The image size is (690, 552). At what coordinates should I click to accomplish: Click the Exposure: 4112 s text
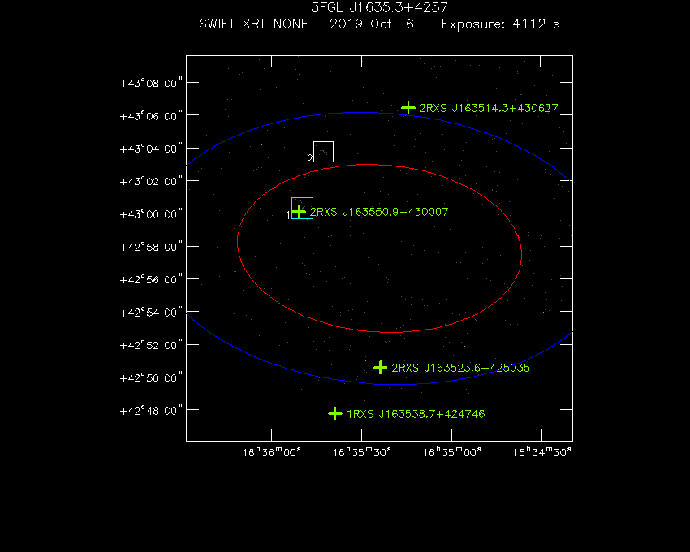[x=501, y=24]
